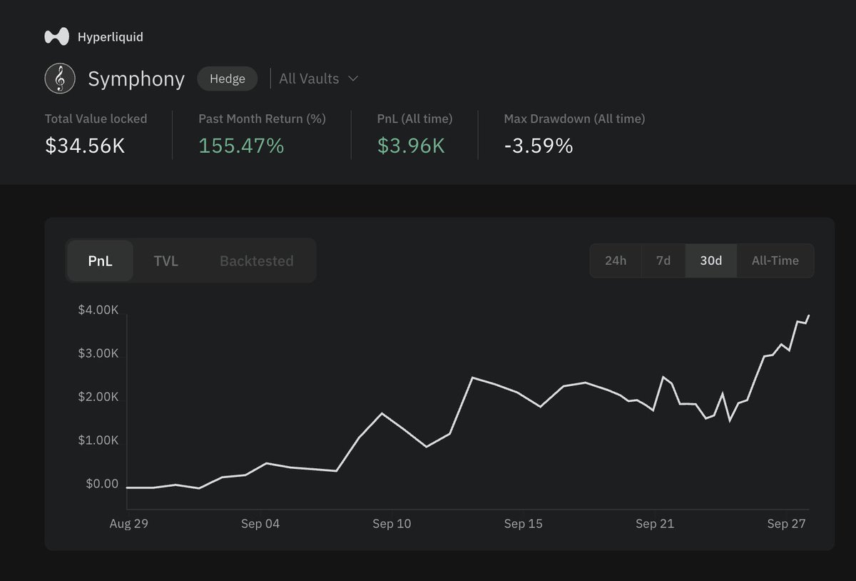Click the 155.47% past month return
The width and height of the screenshot is (856, 581).
[241, 146]
